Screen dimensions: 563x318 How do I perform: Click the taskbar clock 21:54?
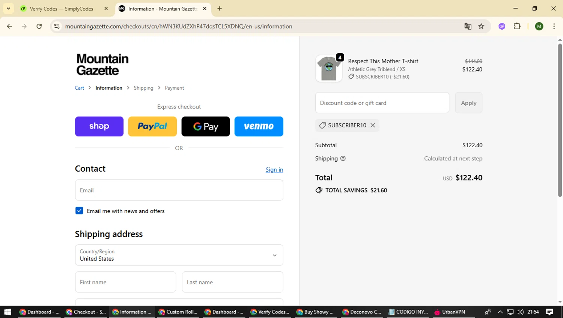[533, 312]
